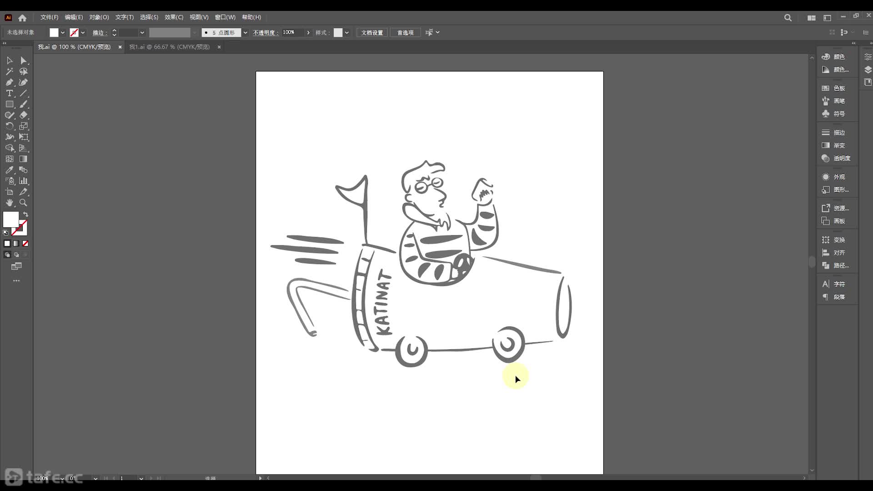The height and width of the screenshot is (491, 873).
Task: Select the Selection tool arrow
Action: [10, 60]
